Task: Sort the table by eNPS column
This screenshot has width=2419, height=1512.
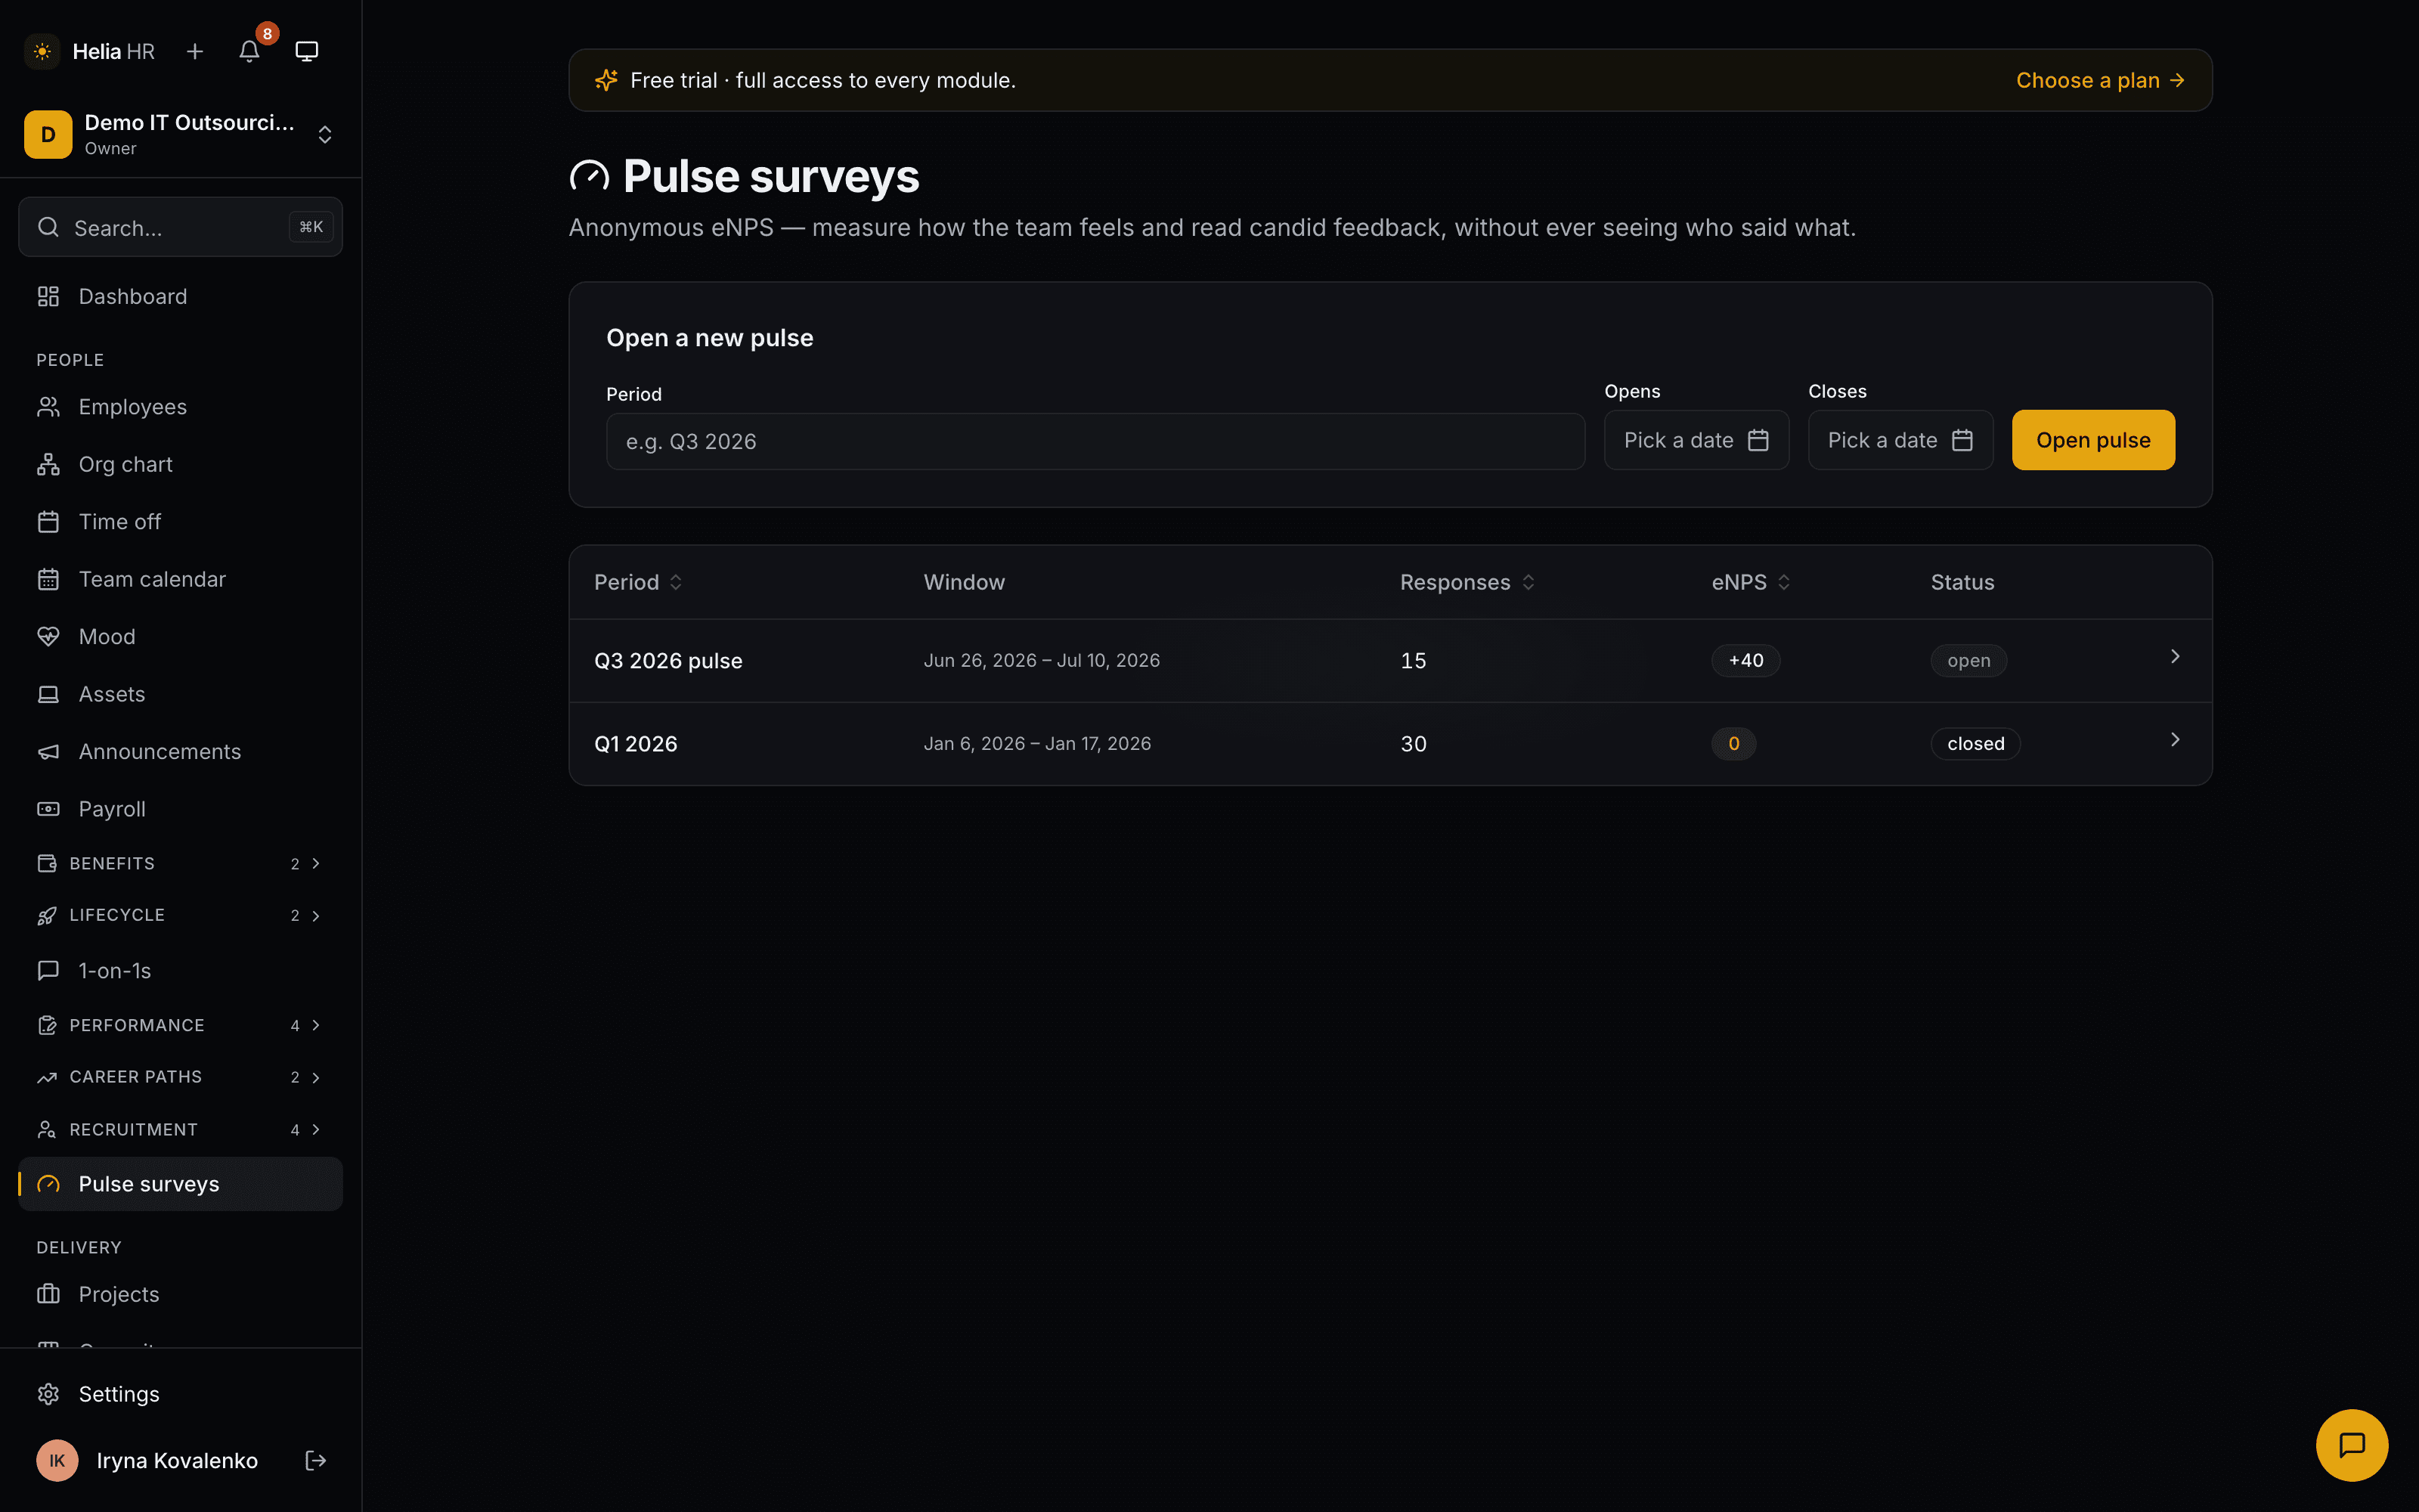Action: pos(1750,582)
